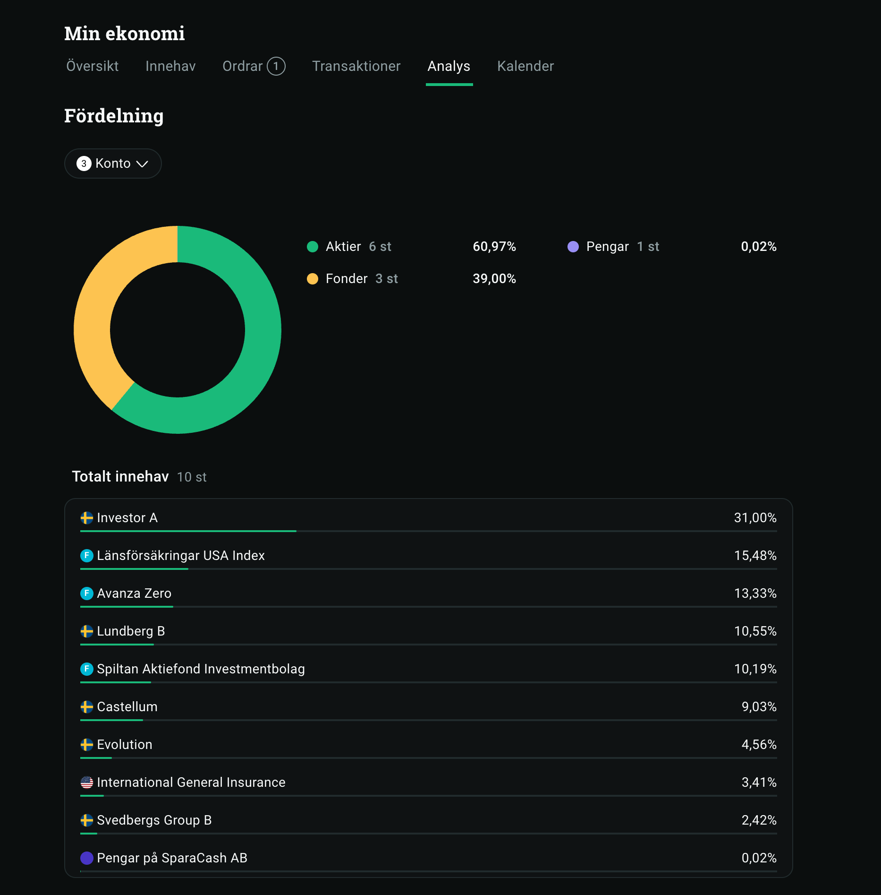Click the Min ekonomi page title
This screenshot has height=895, width=881.
(x=125, y=34)
